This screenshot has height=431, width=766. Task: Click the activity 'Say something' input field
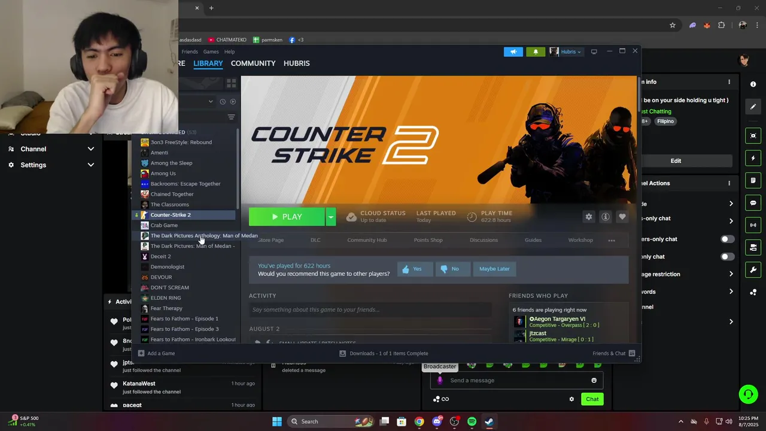click(x=370, y=309)
